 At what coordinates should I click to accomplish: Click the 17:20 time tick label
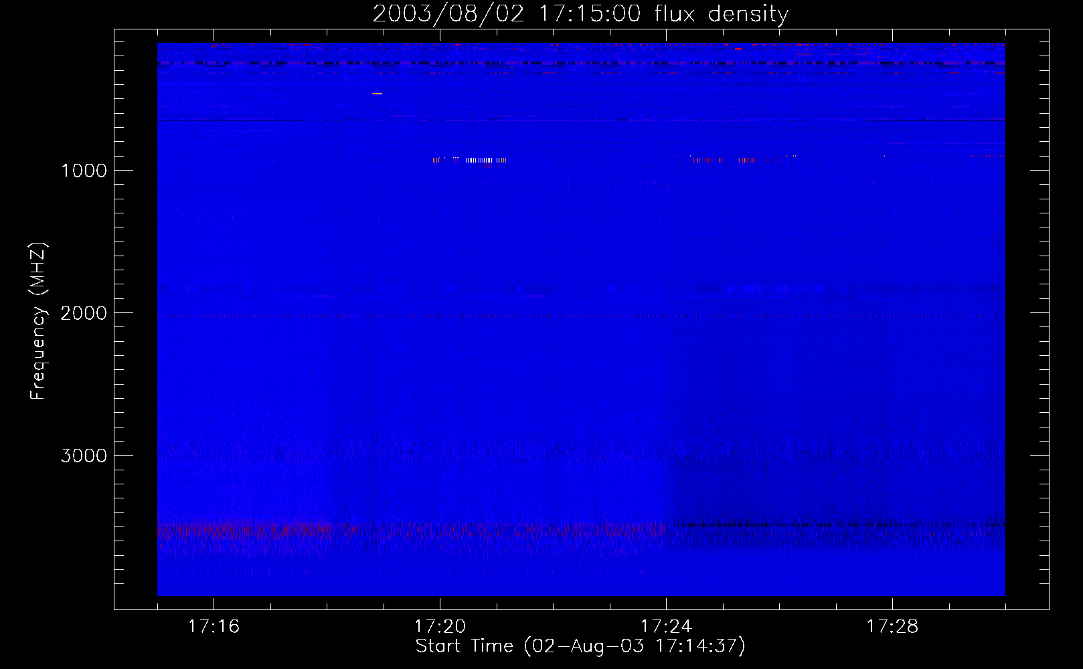440,627
